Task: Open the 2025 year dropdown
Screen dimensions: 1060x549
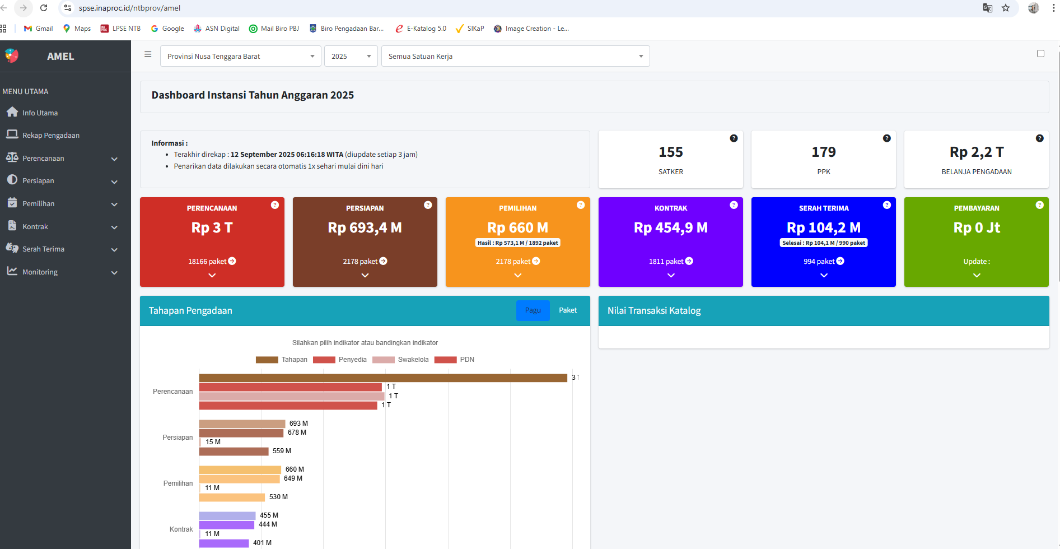Action: [x=351, y=56]
